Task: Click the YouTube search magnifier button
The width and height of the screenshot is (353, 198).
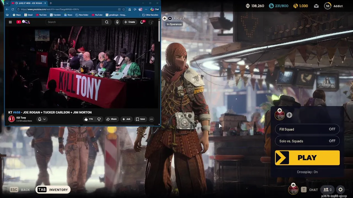Action: click(x=107, y=22)
